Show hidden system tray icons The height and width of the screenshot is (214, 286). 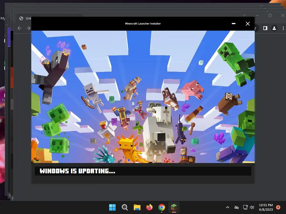227,207
